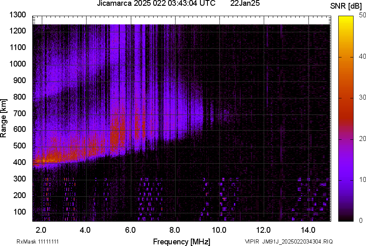The image size is (366, 246).
Task: Click the '22Jan25' date label
Action: click(x=245, y=4)
